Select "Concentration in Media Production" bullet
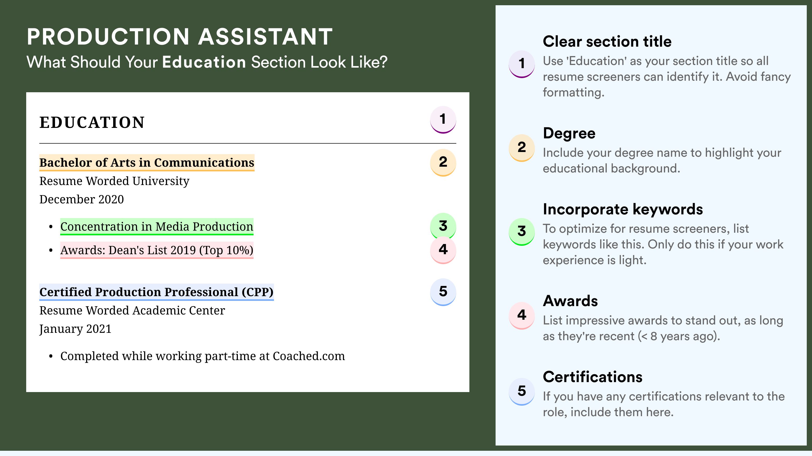812x456 pixels. [x=157, y=226]
